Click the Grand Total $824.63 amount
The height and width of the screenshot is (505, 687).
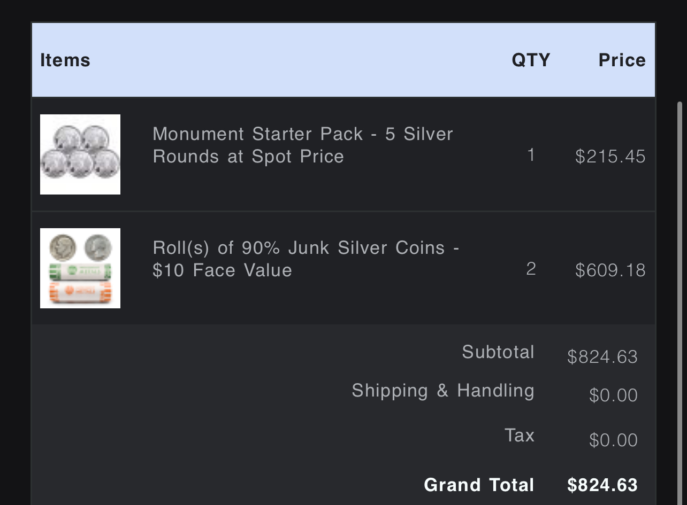coord(602,485)
